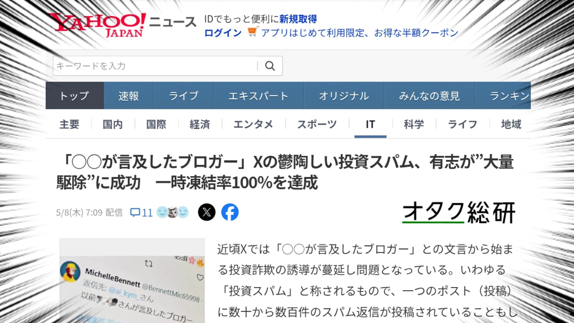The image size is (574, 323).
Task: Click the 新規取得 link
Action: click(298, 19)
